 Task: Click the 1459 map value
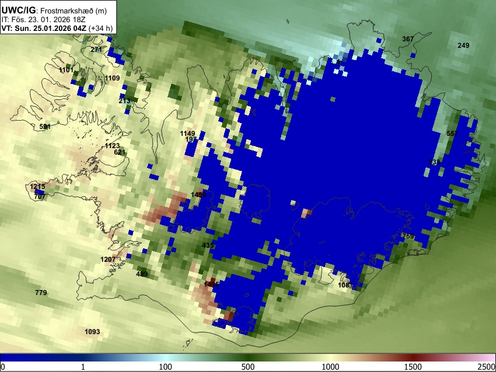click(198, 195)
